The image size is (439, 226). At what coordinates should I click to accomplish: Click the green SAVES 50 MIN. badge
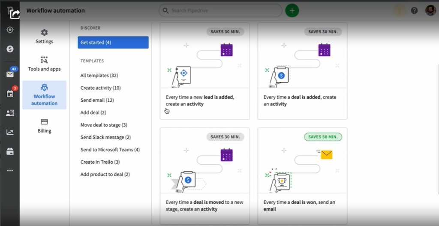323,137
